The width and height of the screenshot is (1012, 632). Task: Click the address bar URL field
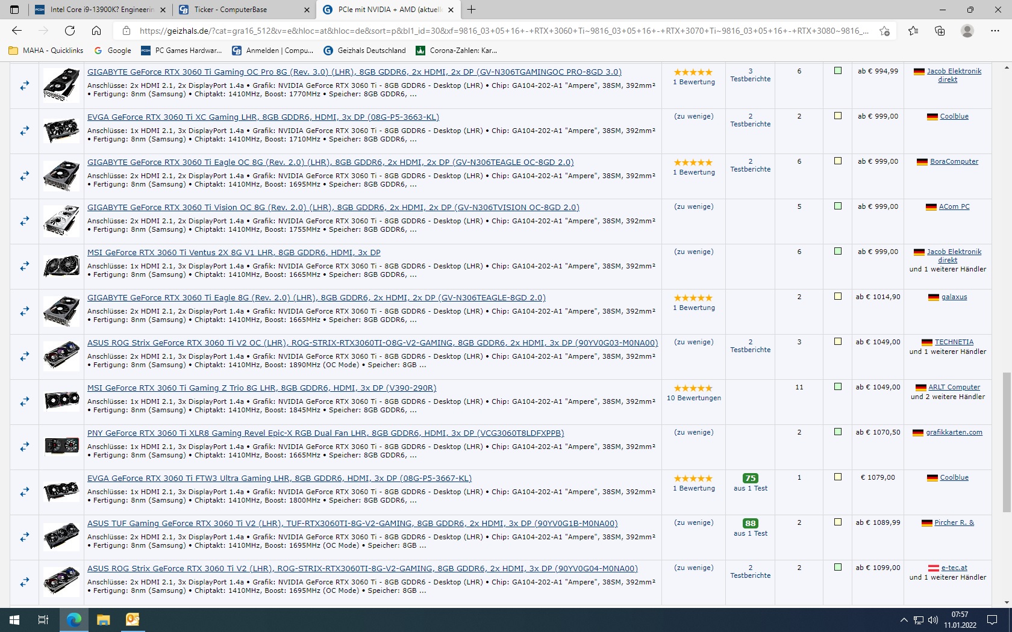504,31
